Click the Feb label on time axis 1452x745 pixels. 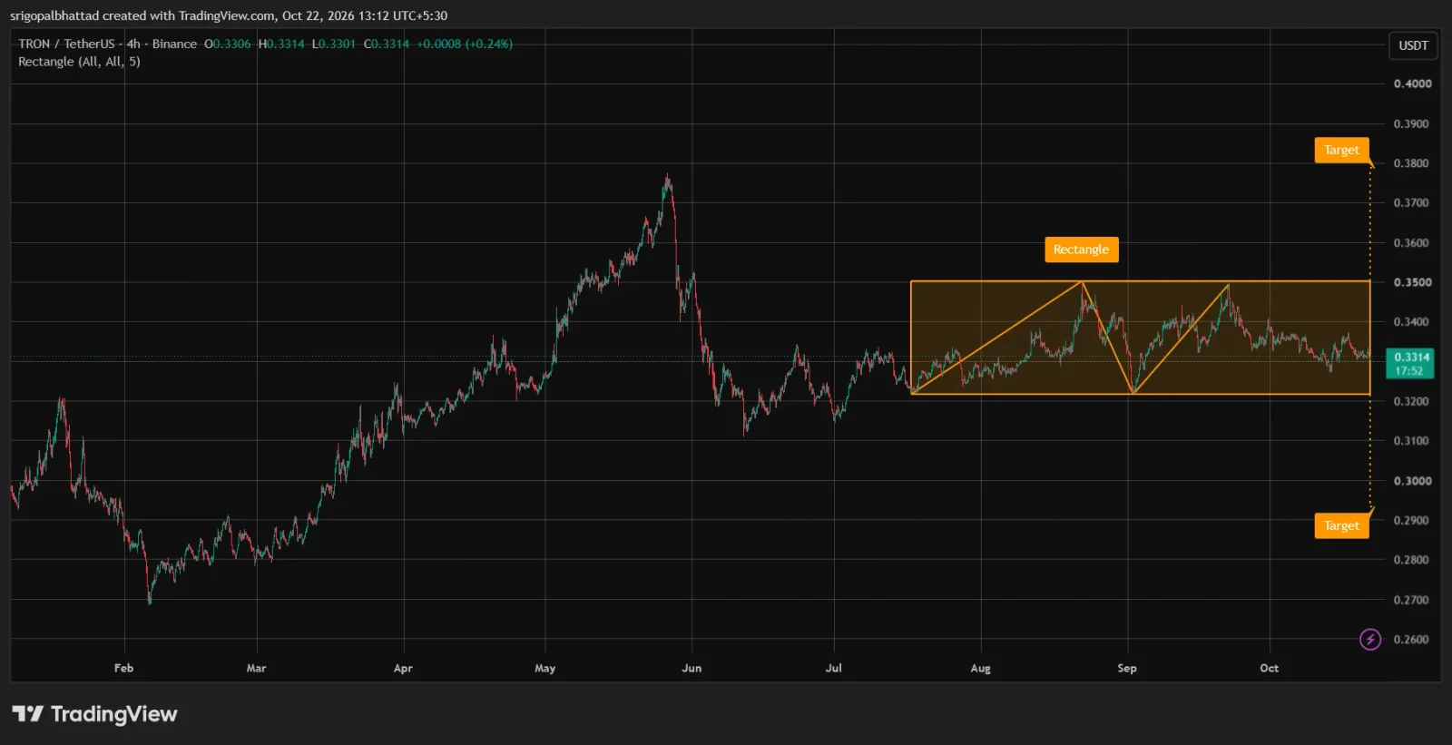pyautogui.click(x=123, y=668)
